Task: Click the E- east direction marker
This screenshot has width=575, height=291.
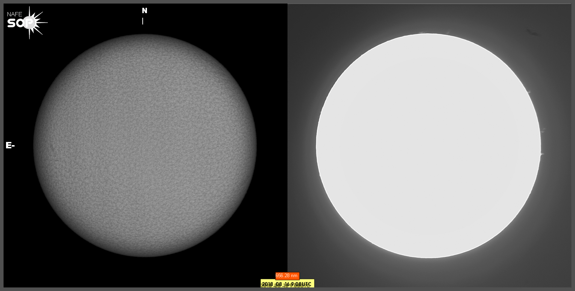Action: point(10,145)
